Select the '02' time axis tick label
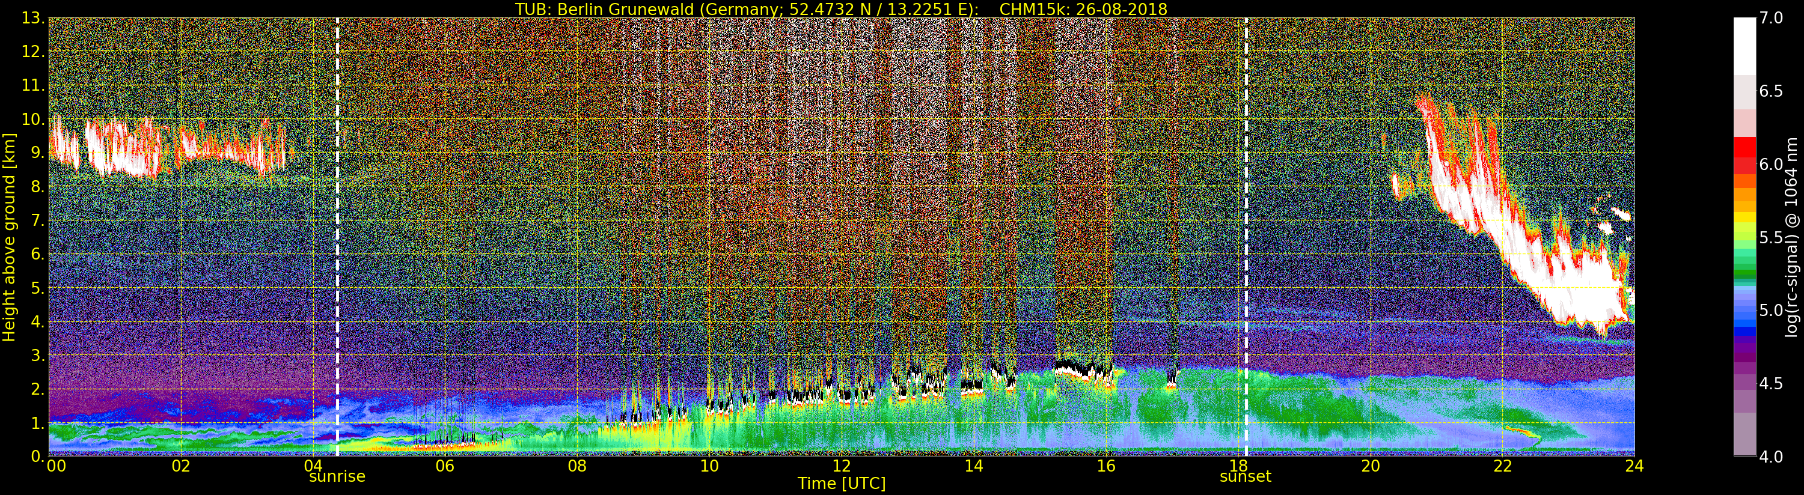 click(x=181, y=466)
